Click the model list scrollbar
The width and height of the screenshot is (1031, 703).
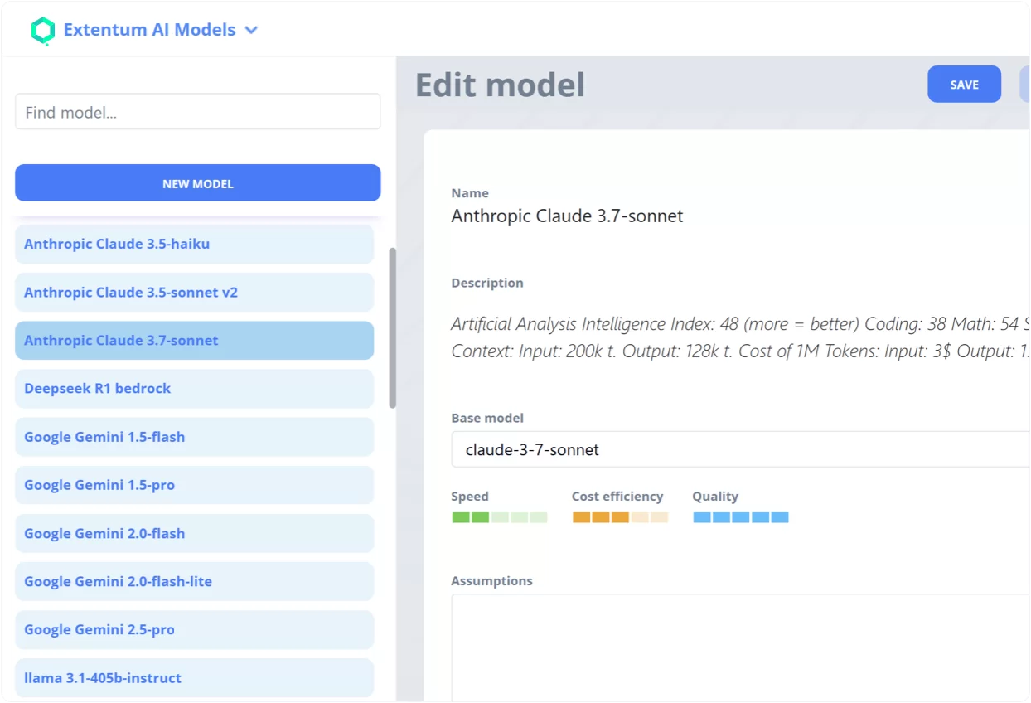click(x=392, y=327)
